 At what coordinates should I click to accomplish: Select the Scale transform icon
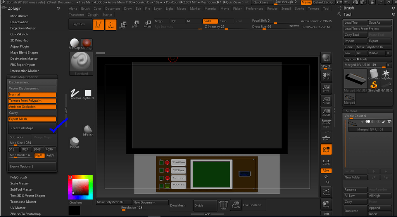tap(135, 24)
